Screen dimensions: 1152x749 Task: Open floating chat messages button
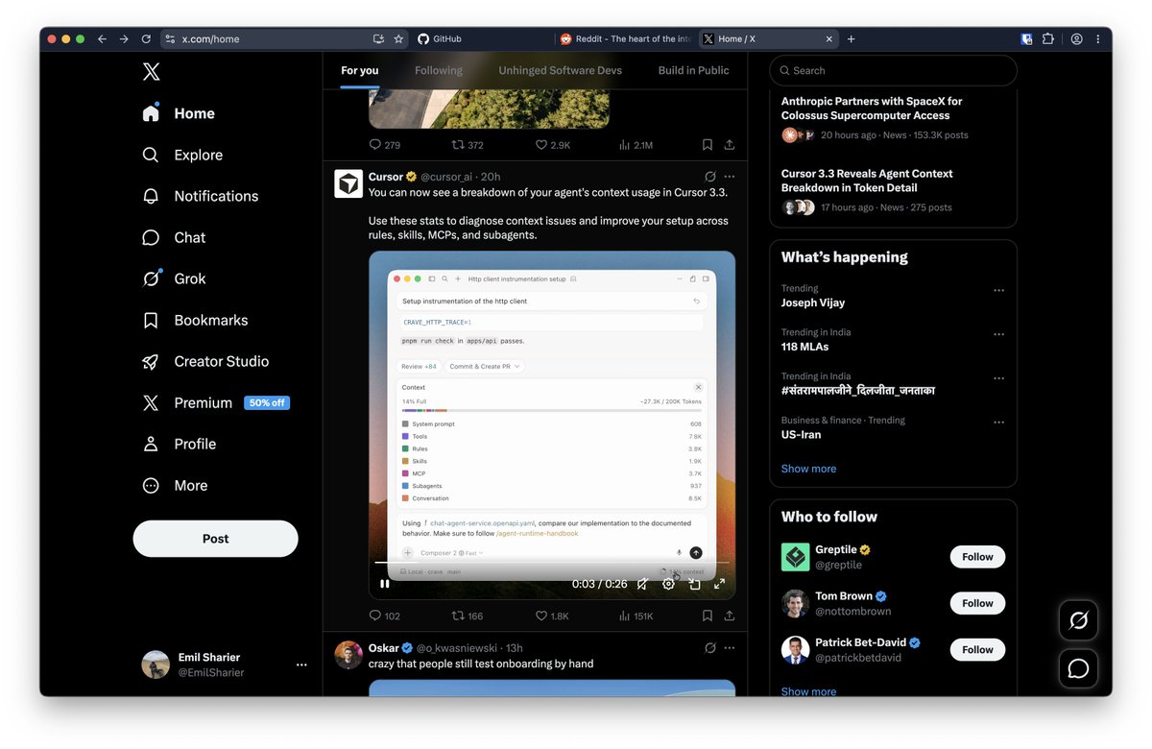click(1078, 668)
